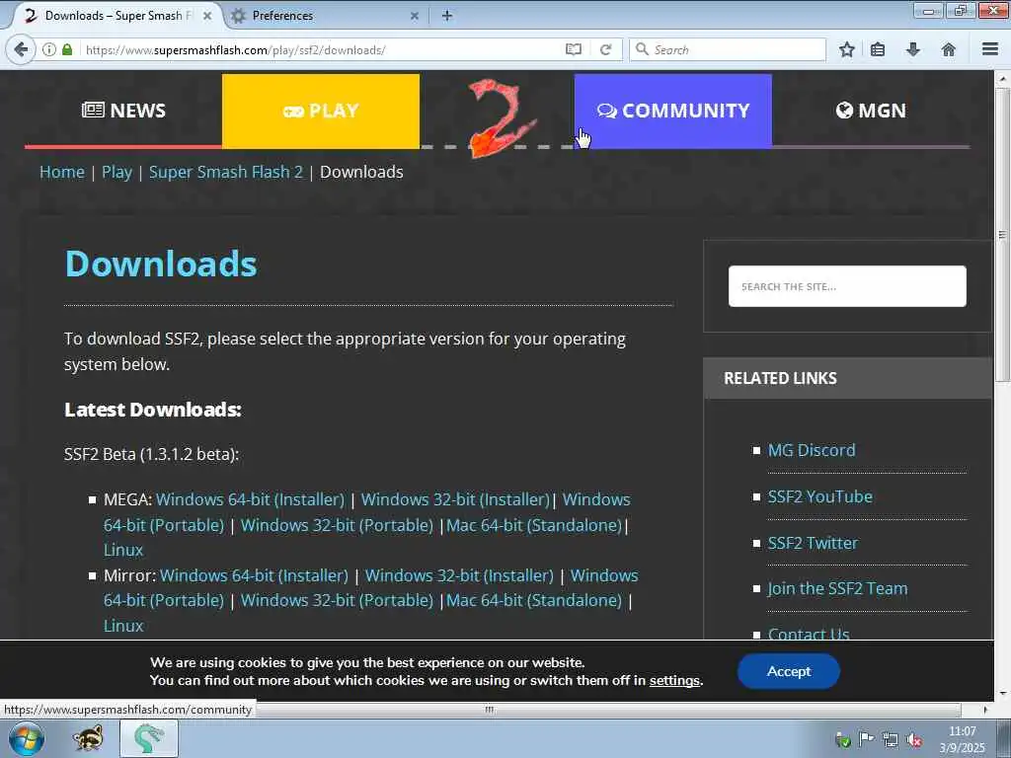Click the volume muted tray icon
This screenshot has height=758, width=1011.
click(914, 740)
